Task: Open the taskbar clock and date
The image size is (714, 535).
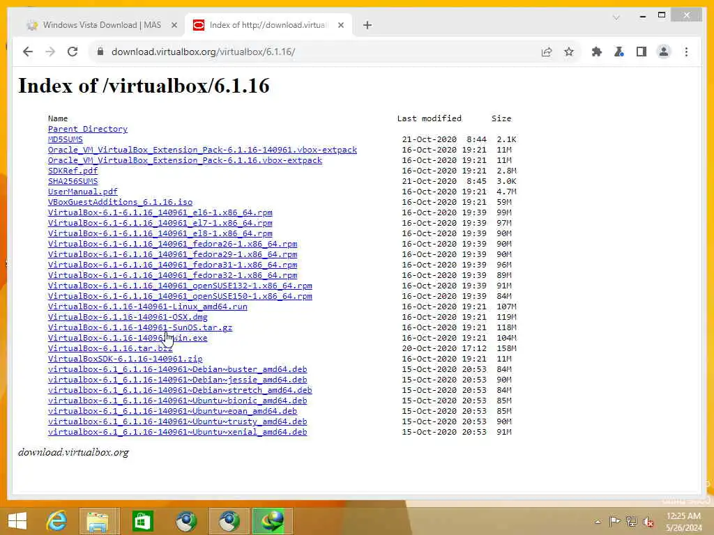Action: click(683, 522)
